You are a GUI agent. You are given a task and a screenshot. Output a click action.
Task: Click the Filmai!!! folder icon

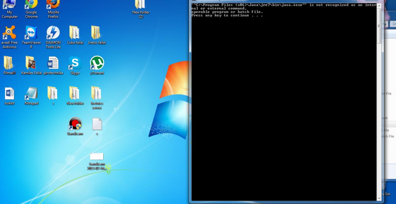[x=9, y=63]
